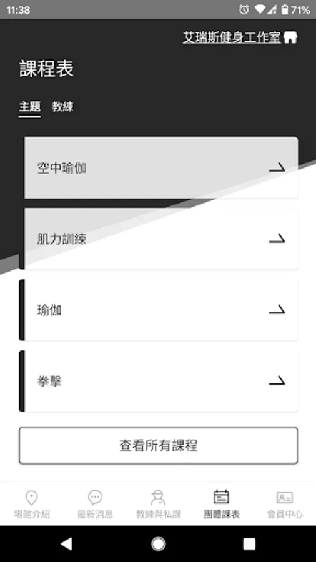Expand the 肌力訓練 arrow
316x562 pixels.
coord(277,239)
